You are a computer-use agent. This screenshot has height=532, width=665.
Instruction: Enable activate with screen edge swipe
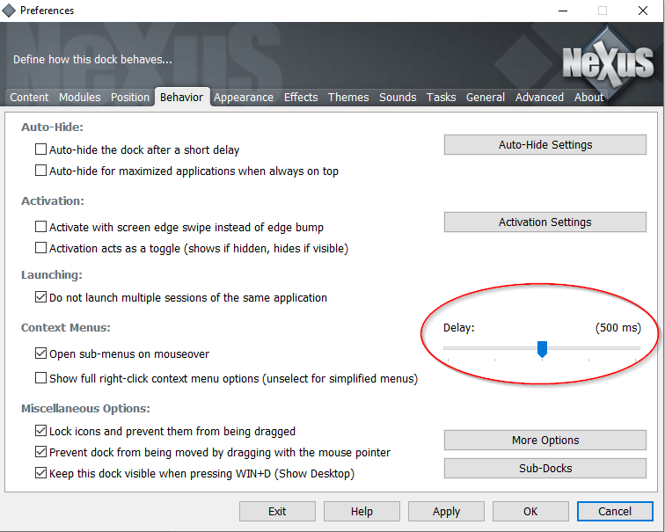pos(40,228)
